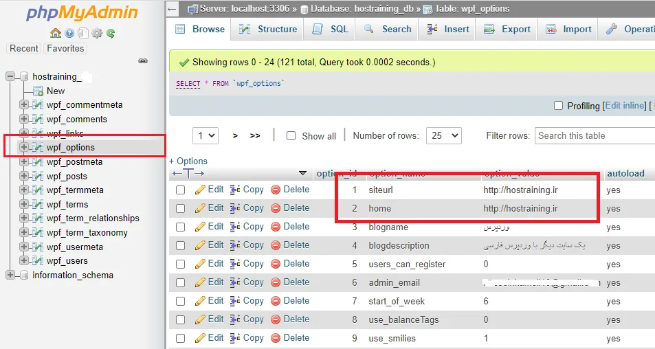The width and height of the screenshot is (655, 349).
Task: Click SQL log console icon in sidebar
Action: coord(83,33)
